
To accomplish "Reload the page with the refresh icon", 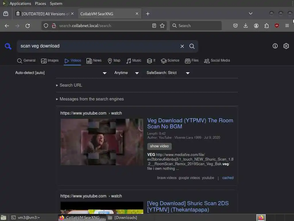I will [x=28, y=26].
